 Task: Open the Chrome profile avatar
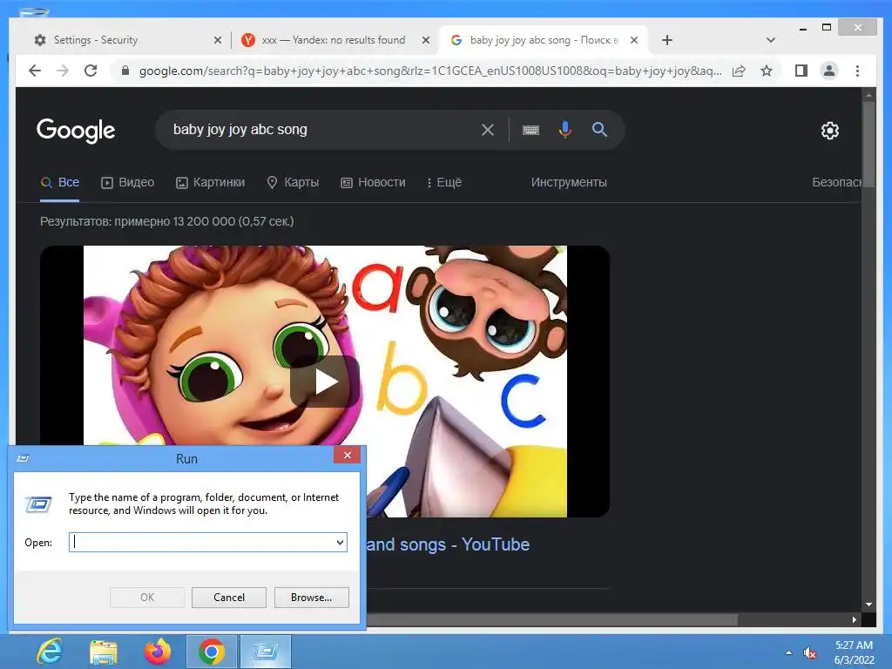point(829,71)
